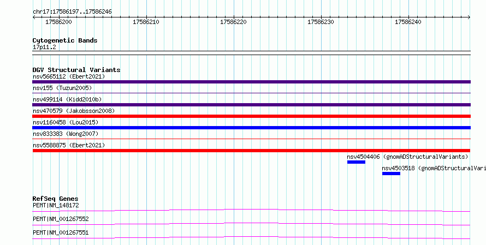Screen dimensions: 486x245
Task: Click the PEMT|NM_148172 transcript label
Action: tap(56, 205)
